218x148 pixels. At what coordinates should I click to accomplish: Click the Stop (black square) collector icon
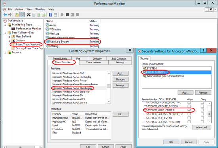point(67,15)
